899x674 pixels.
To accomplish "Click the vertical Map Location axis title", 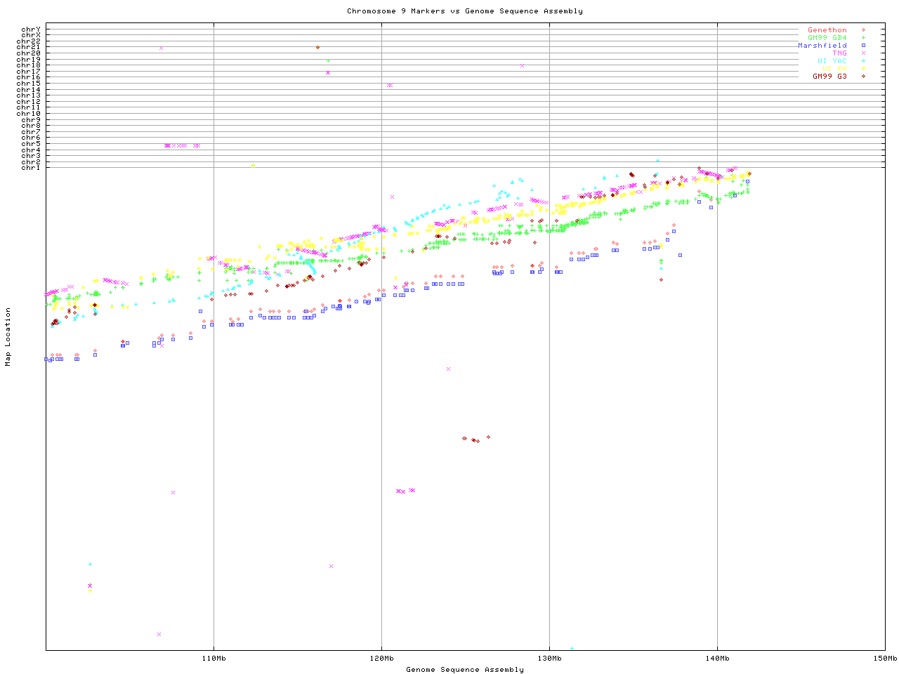I will (8, 337).
